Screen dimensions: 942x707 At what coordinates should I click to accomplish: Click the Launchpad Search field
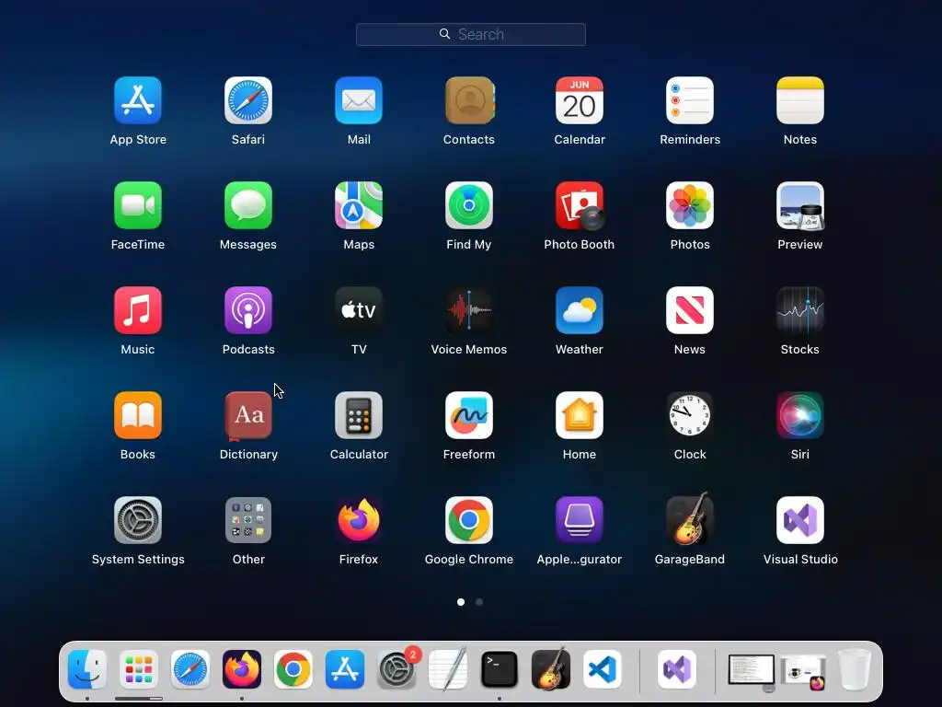point(471,34)
